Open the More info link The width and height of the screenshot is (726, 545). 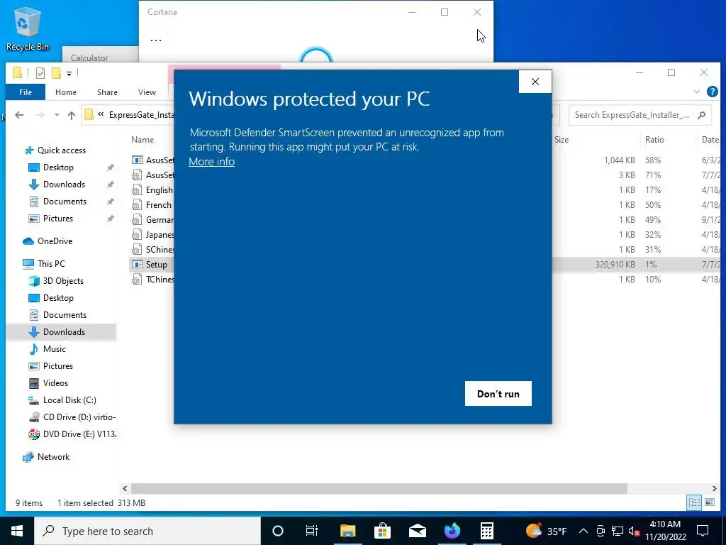point(211,162)
